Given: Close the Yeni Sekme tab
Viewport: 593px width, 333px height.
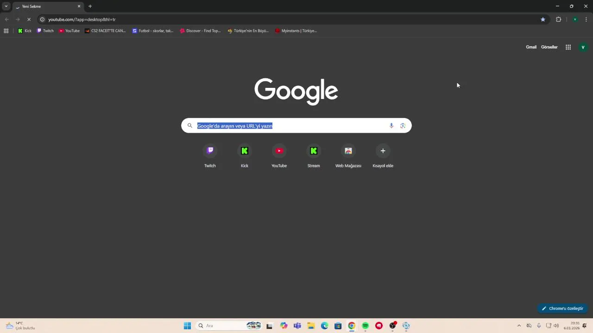Looking at the screenshot, I should point(79,6).
